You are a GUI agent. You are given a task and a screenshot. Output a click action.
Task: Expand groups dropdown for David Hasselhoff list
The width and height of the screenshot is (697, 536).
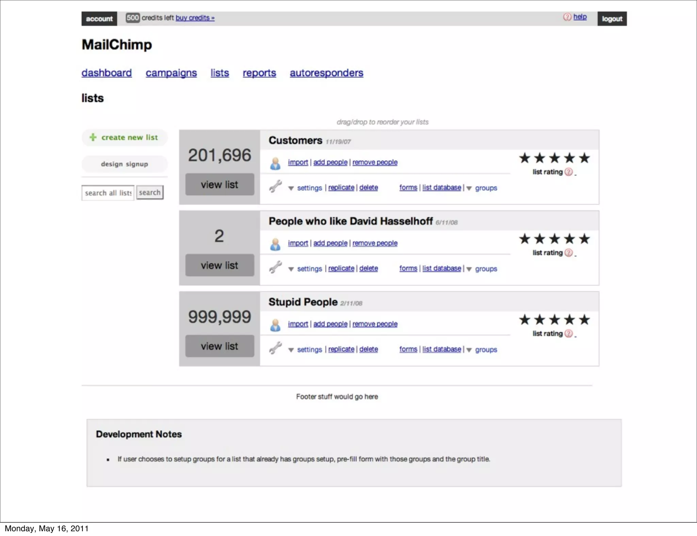click(469, 269)
